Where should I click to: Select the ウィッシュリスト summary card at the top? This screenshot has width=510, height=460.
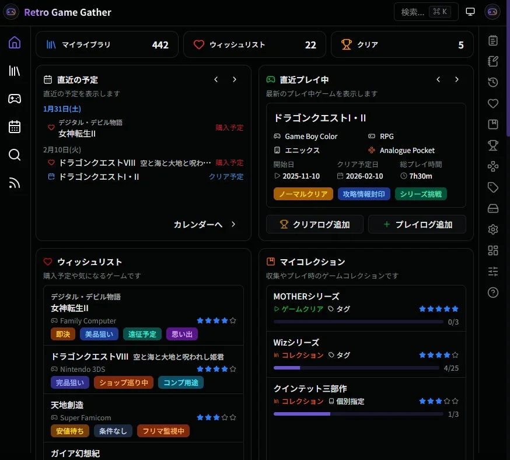coord(255,44)
